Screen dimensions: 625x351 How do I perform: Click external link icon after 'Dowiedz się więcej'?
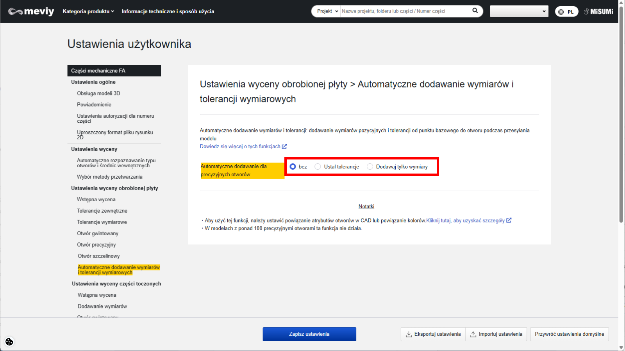(x=284, y=147)
